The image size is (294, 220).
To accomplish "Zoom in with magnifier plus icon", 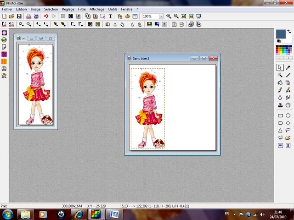I will (169, 16).
